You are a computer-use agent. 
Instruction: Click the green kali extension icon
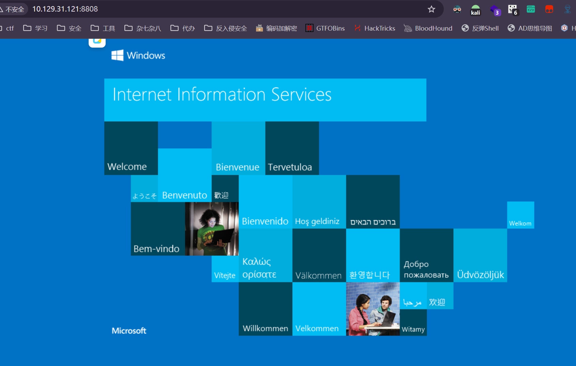coord(475,10)
